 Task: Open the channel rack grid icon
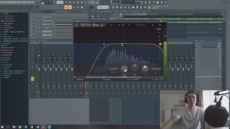(x=121, y=7)
